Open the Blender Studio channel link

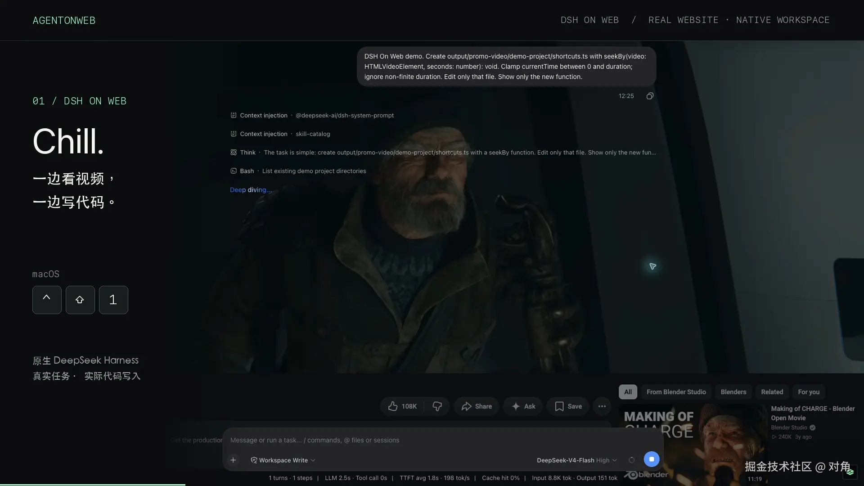(789, 427)
